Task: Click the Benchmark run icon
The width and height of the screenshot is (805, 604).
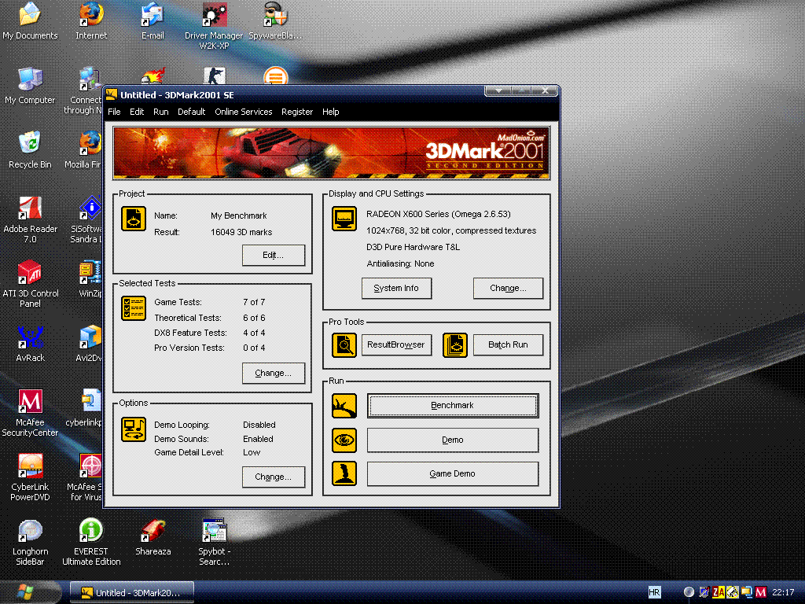Action: pyautogui.click(x=344, y=406)
